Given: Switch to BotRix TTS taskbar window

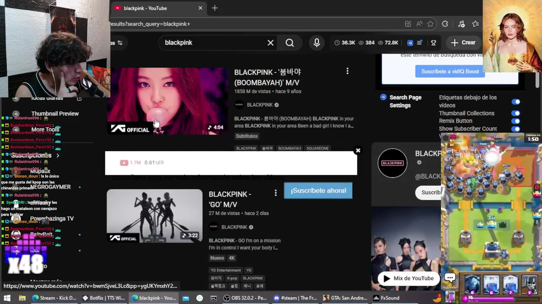Looking at the screenshot, I should tap(103, 298).
